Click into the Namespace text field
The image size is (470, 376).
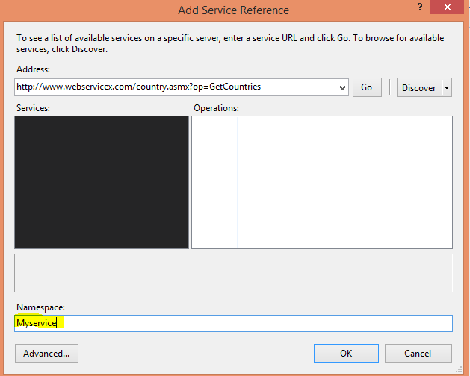tap(233, 323)
